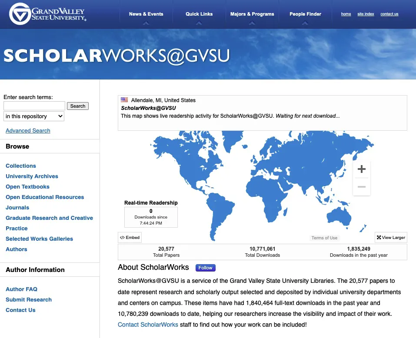Viewport: 416px width, 338px height.
Task: Zoom out the map with the minus icon
Action: coord(361,187)
